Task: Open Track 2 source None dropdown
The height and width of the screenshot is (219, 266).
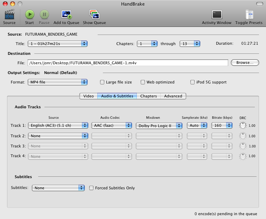Action: [x=58, y=136]
